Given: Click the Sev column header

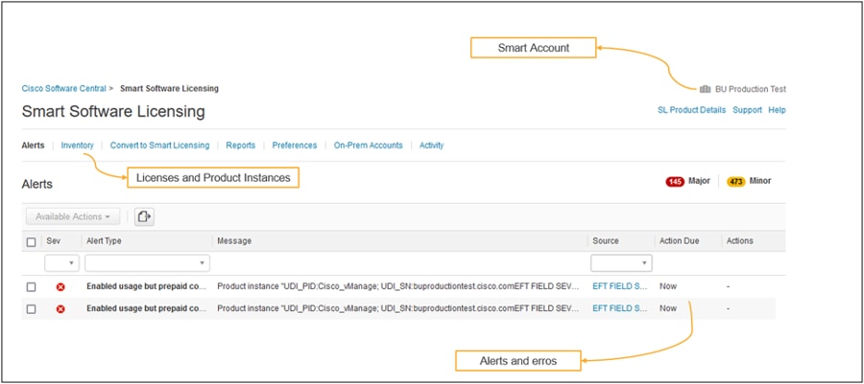Looking at the screenshot, I should (x=53, y=241).
